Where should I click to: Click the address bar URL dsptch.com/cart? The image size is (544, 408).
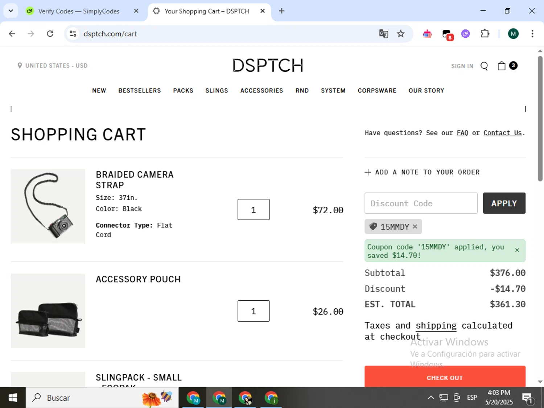(x=110, y=34)
